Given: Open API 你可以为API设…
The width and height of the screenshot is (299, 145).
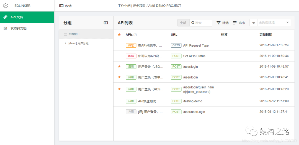Looking at the screenshot, I should tap(150, 56).
